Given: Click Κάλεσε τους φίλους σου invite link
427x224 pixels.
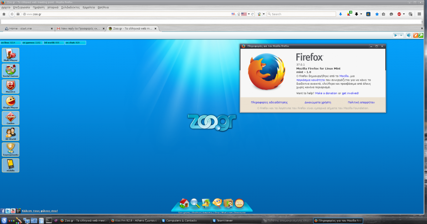Looking at the screenshot, I should click(40, 211).
